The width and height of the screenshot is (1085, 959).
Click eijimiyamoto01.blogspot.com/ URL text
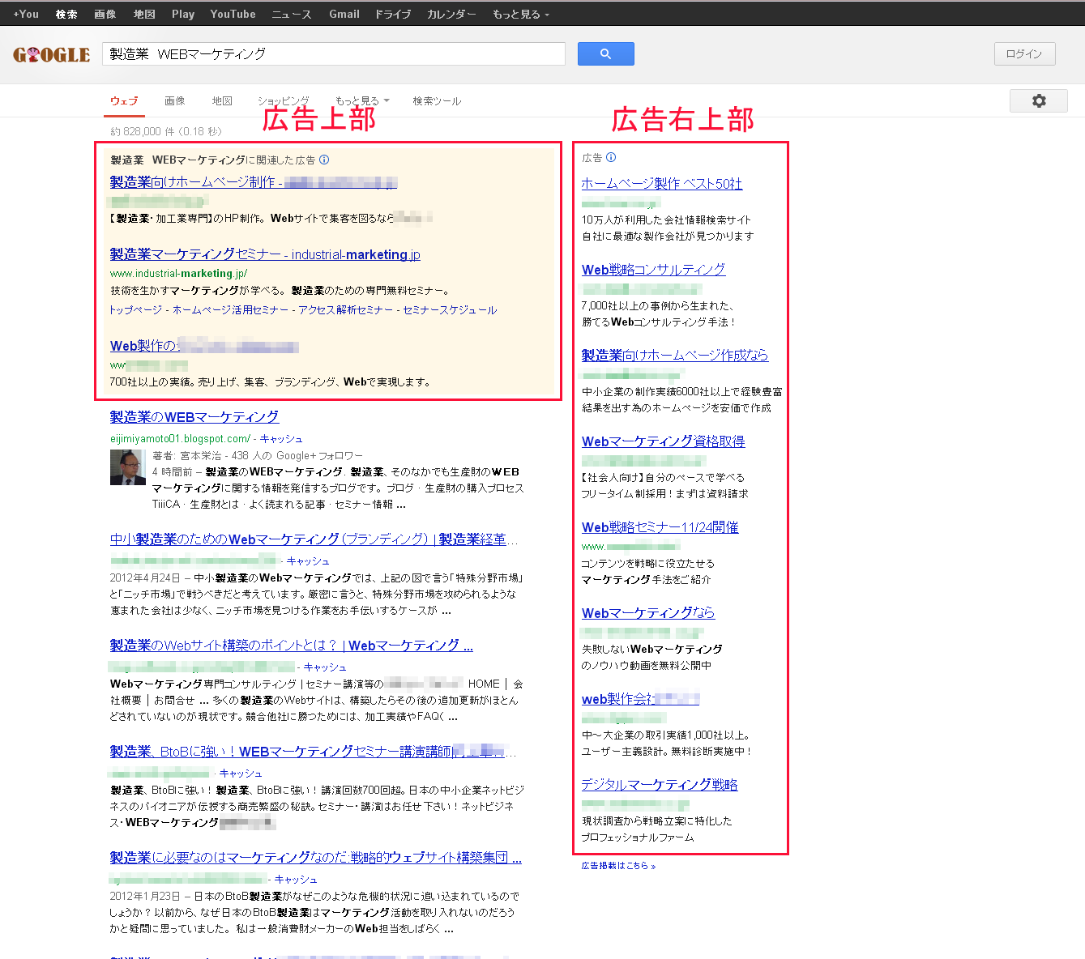180,438
